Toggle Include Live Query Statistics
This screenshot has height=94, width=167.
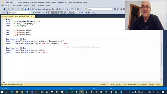[x=62, y=13]
